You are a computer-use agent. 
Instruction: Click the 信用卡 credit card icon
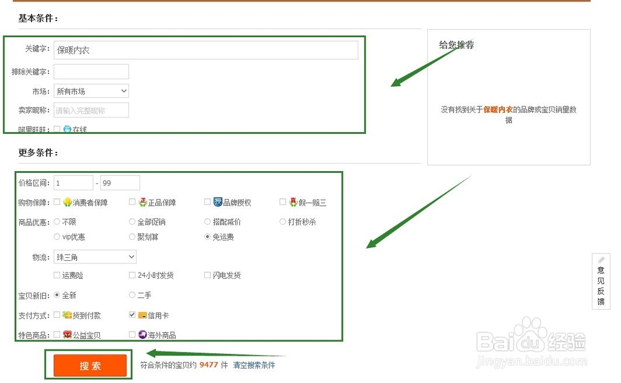coord(142,315)
